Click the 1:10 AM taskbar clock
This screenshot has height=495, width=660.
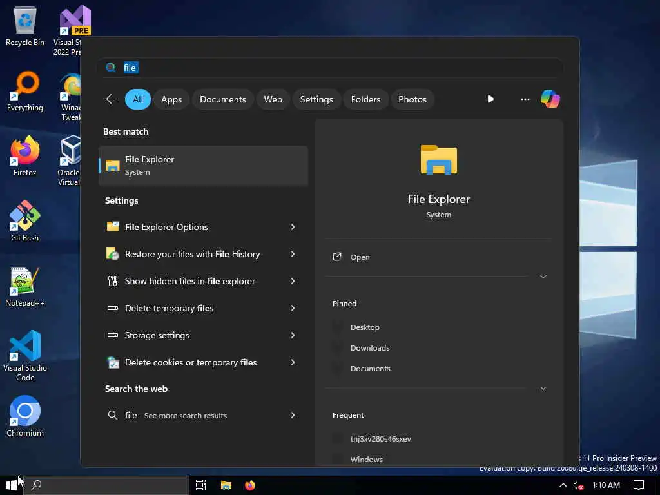point(606,485)
